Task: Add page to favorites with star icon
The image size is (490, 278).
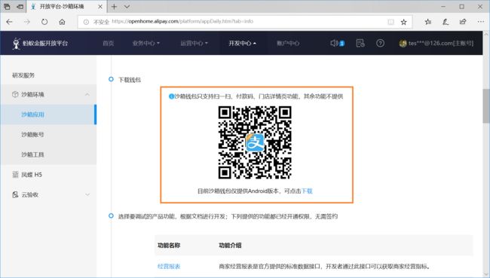Action: (404, 22)
